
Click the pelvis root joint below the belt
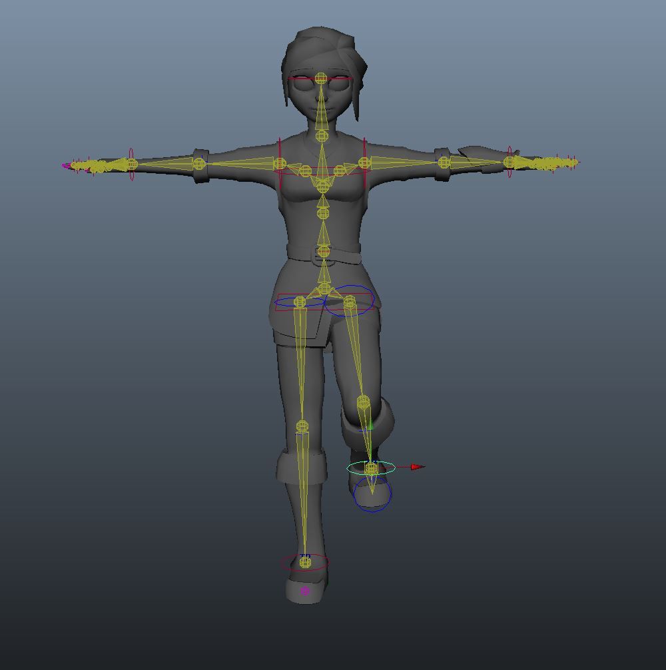click(x=324, y=288)
